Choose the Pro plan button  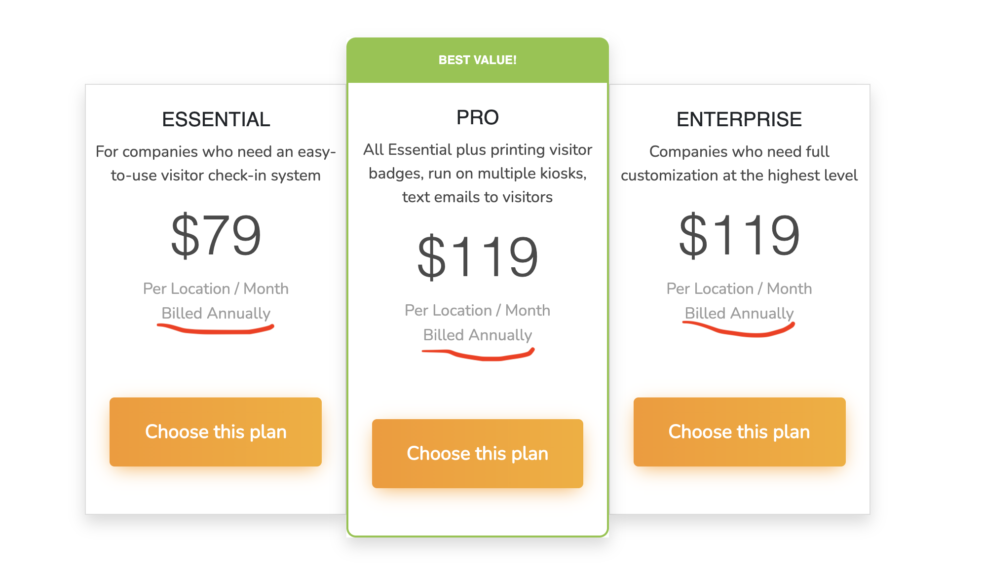coord(478,454)
